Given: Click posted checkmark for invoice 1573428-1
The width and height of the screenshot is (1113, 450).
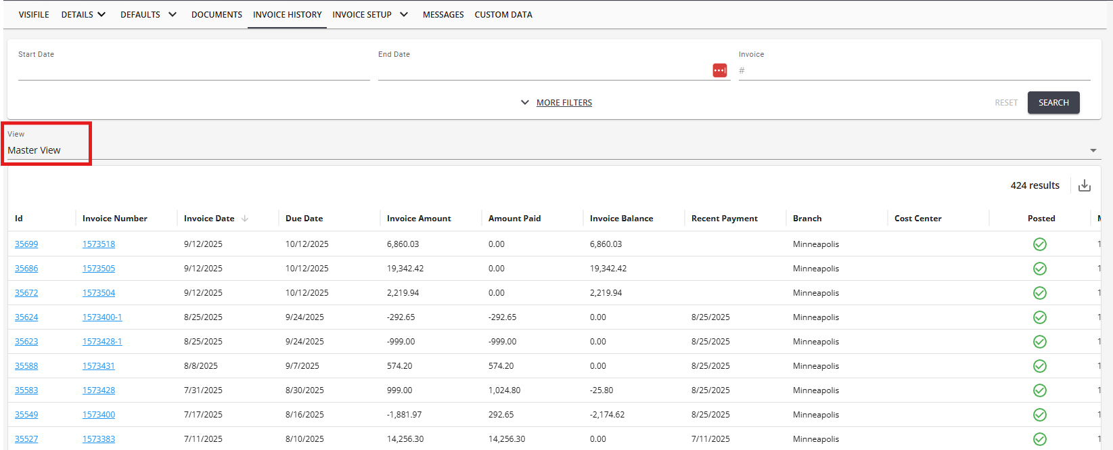Looking at the screenshot, I should pyautogui.click(x=1040, y=342).
